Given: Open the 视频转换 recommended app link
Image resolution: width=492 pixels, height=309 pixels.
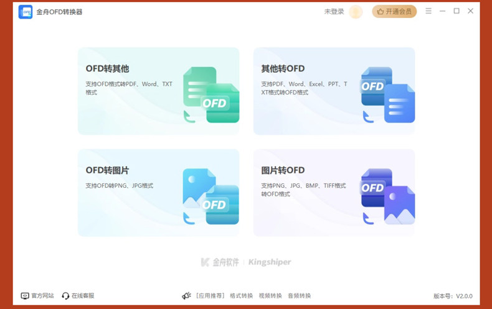Looking at the screenshot, I should tap(270, 295).
